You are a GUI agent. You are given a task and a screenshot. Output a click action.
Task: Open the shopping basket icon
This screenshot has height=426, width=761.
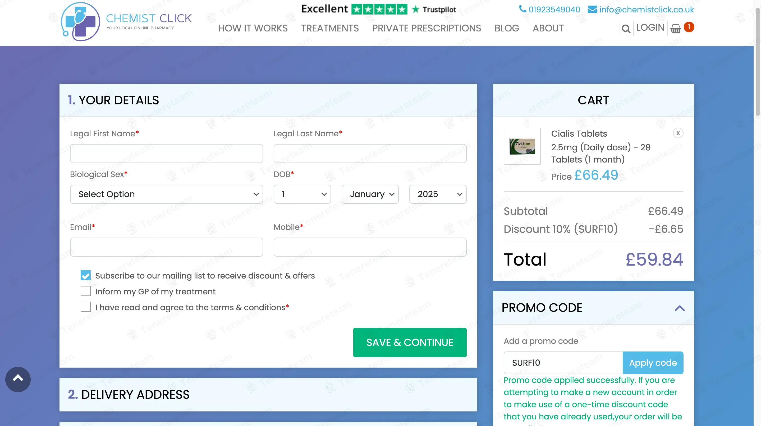676,29
